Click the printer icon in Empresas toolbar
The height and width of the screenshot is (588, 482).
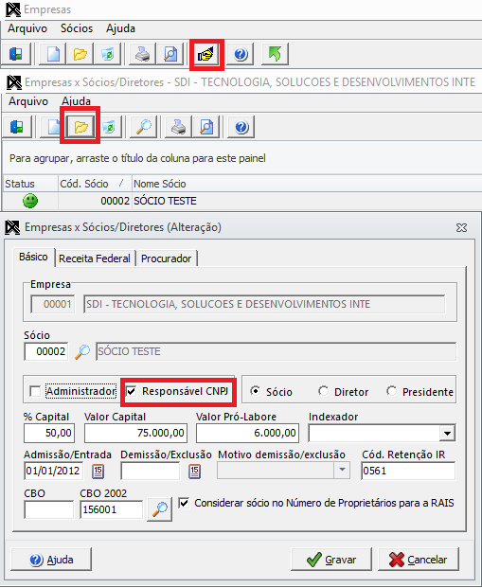point(142,55)
